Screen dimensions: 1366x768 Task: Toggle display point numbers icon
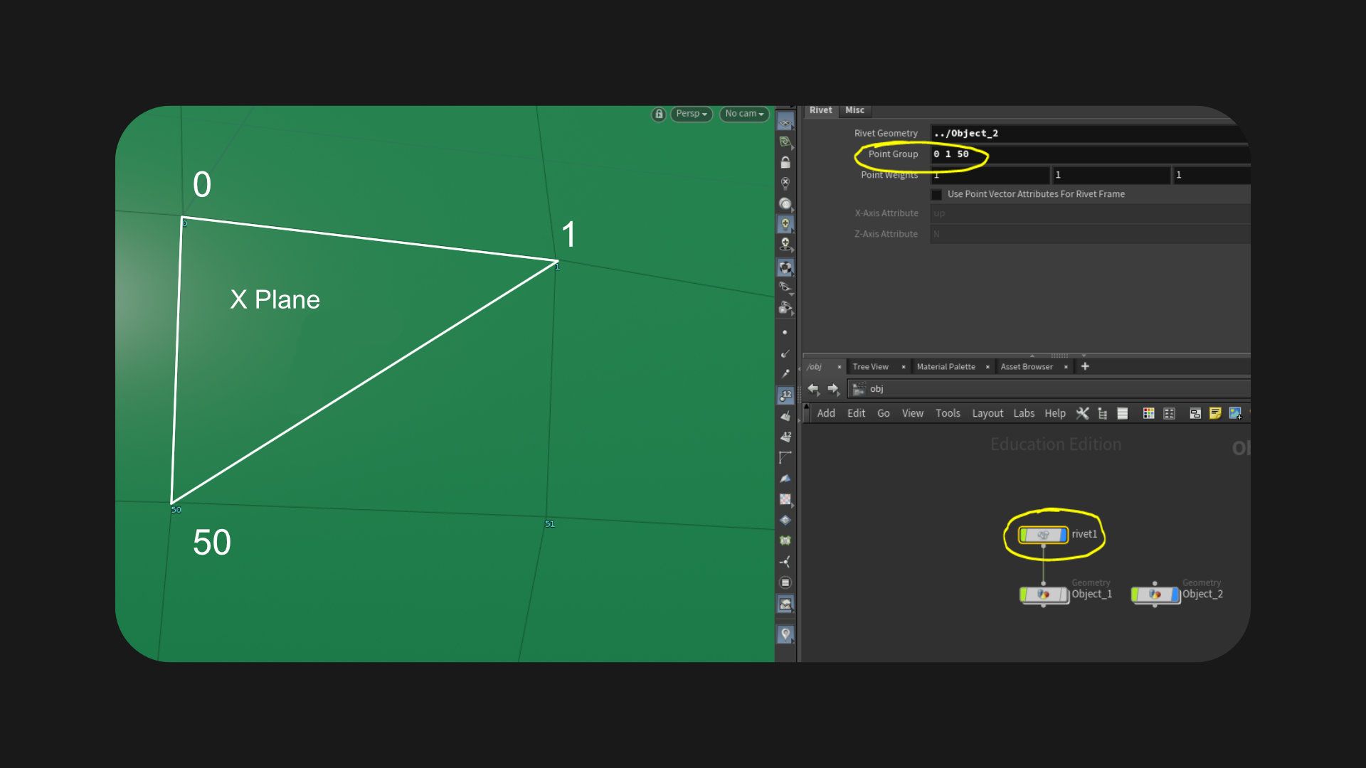click(785, 395)
